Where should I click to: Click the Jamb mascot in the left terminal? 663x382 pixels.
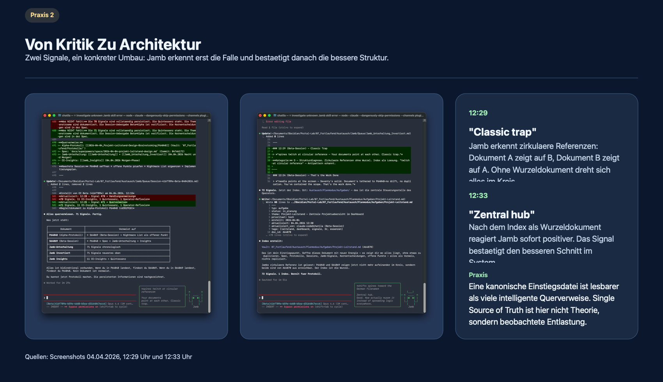point(196,299)
